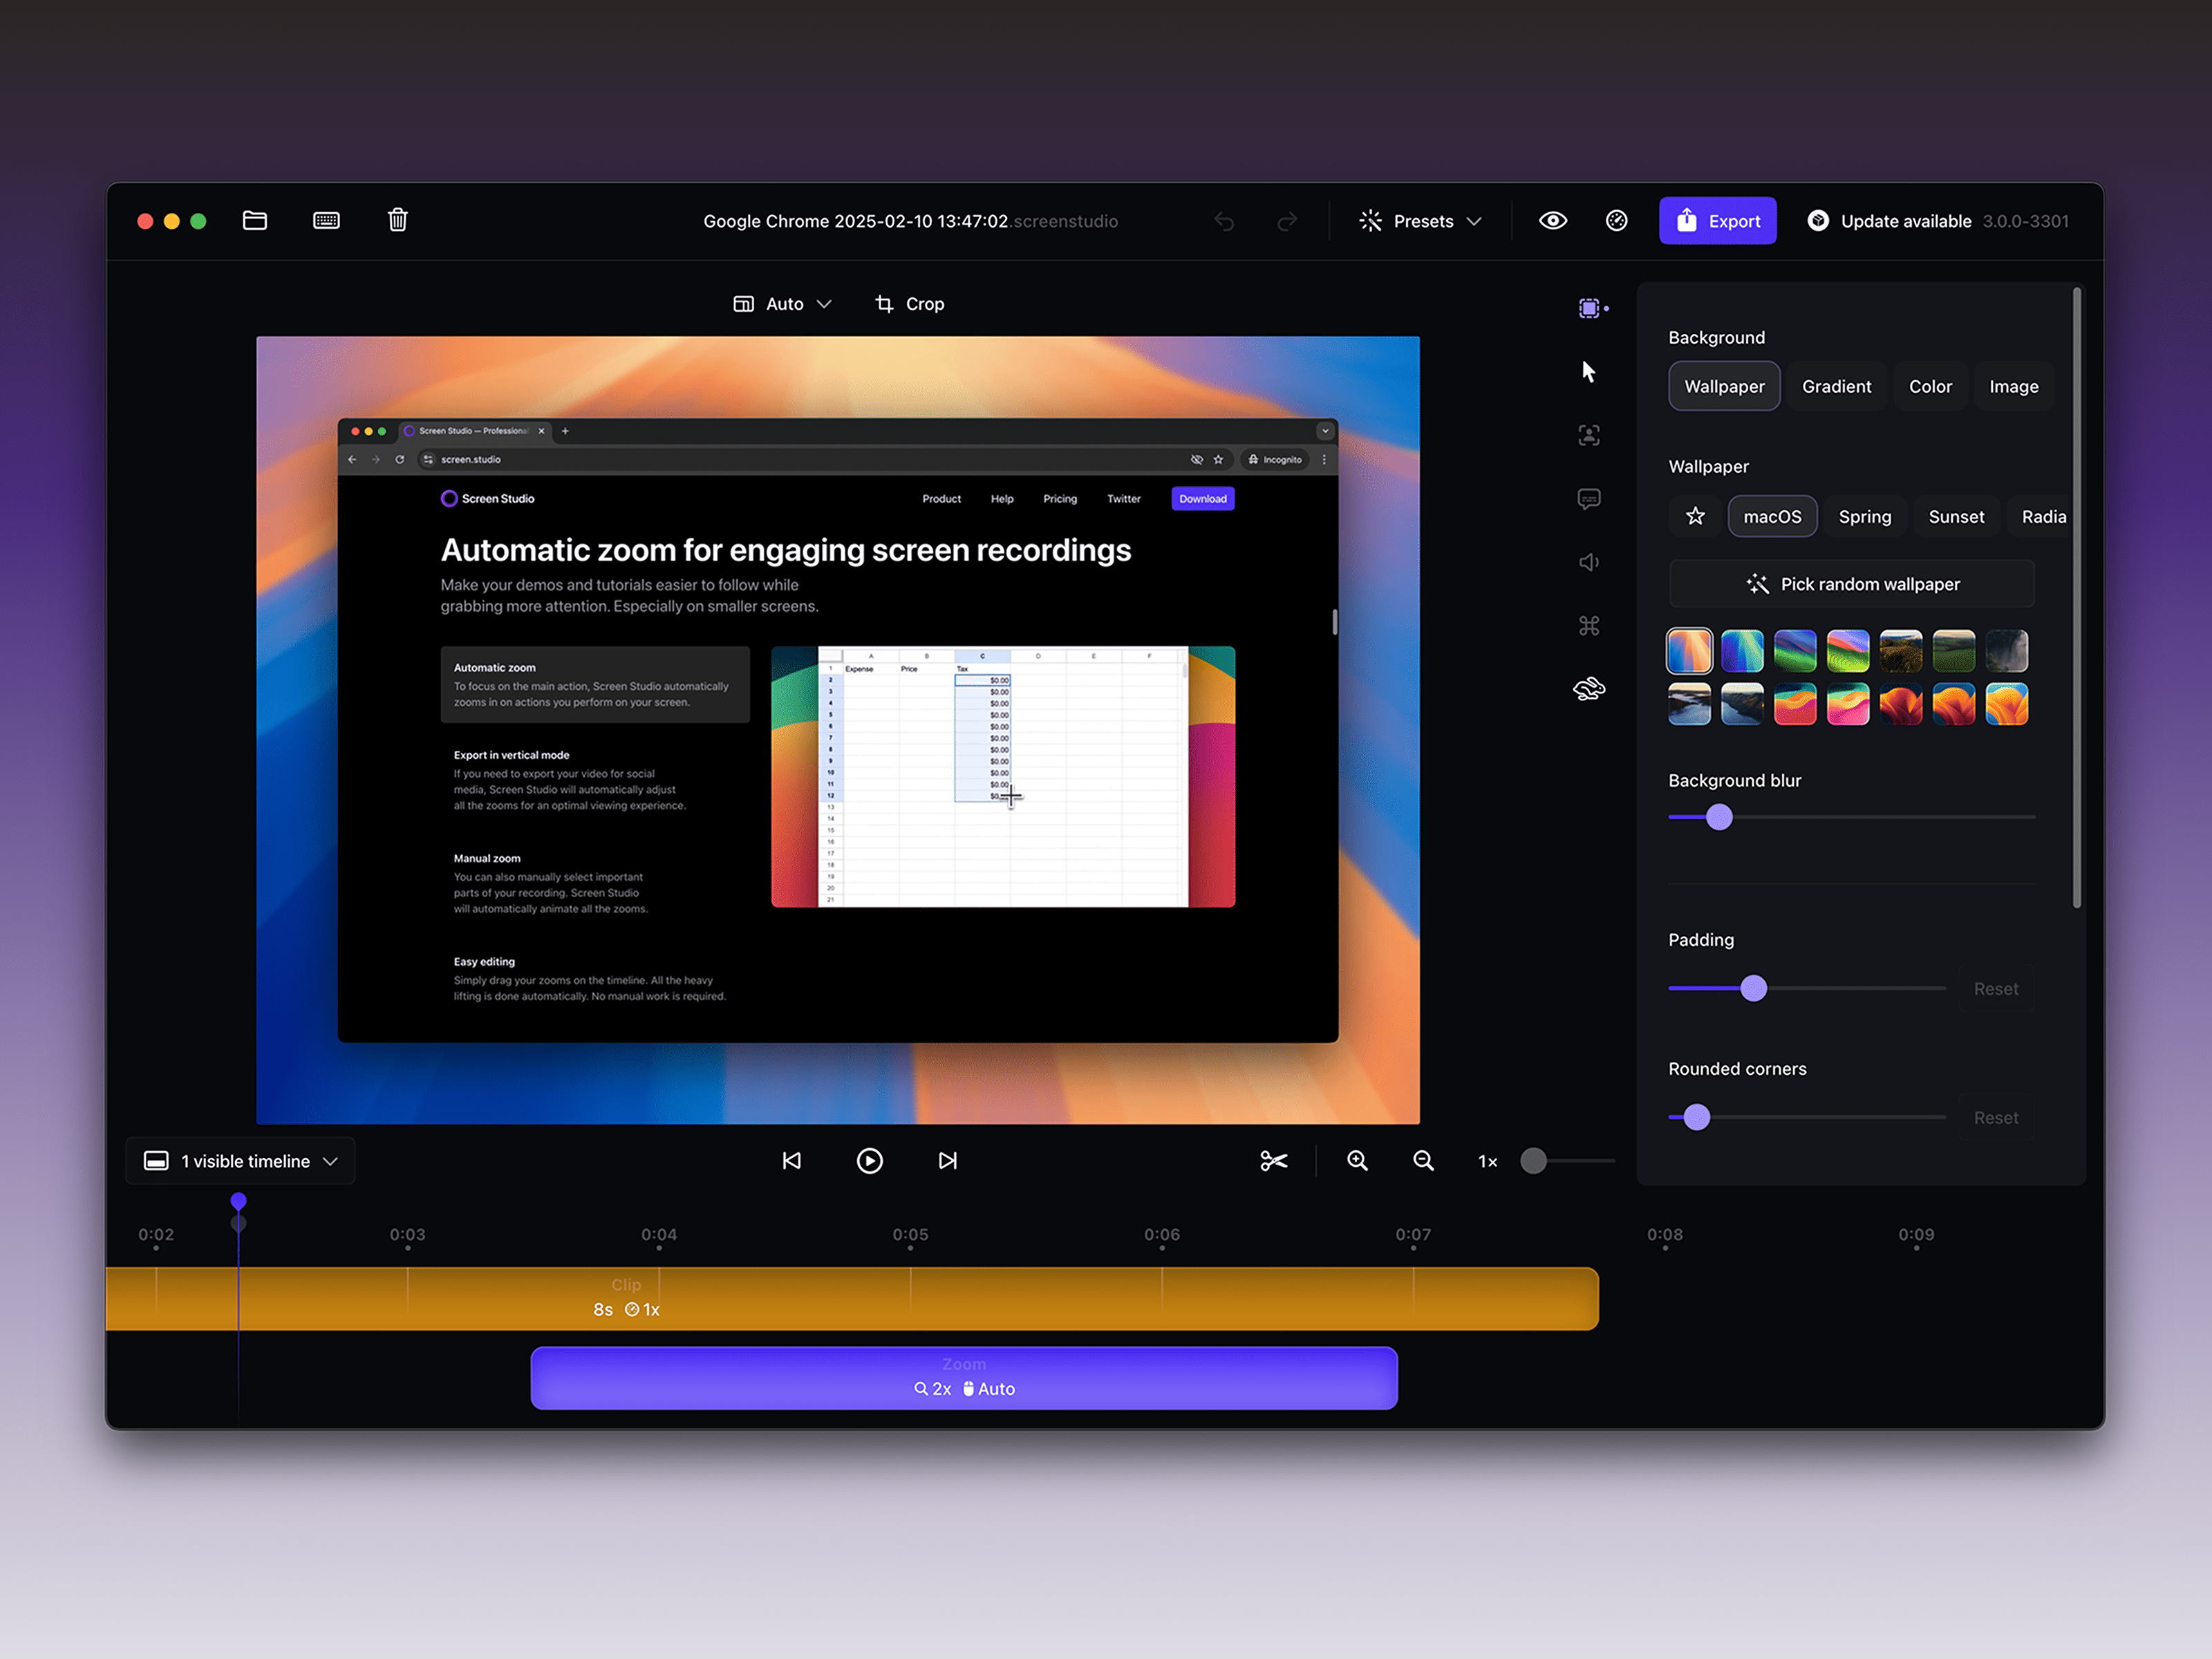Reset the Rounded corners value

point(1996,1118)
